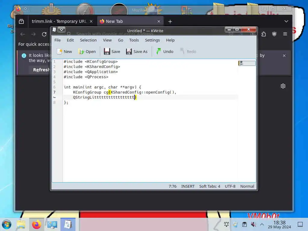Click on the 'int main(int argc, char **argv) {' line
The height and width of the screenshot is (231, 308).
102,87
